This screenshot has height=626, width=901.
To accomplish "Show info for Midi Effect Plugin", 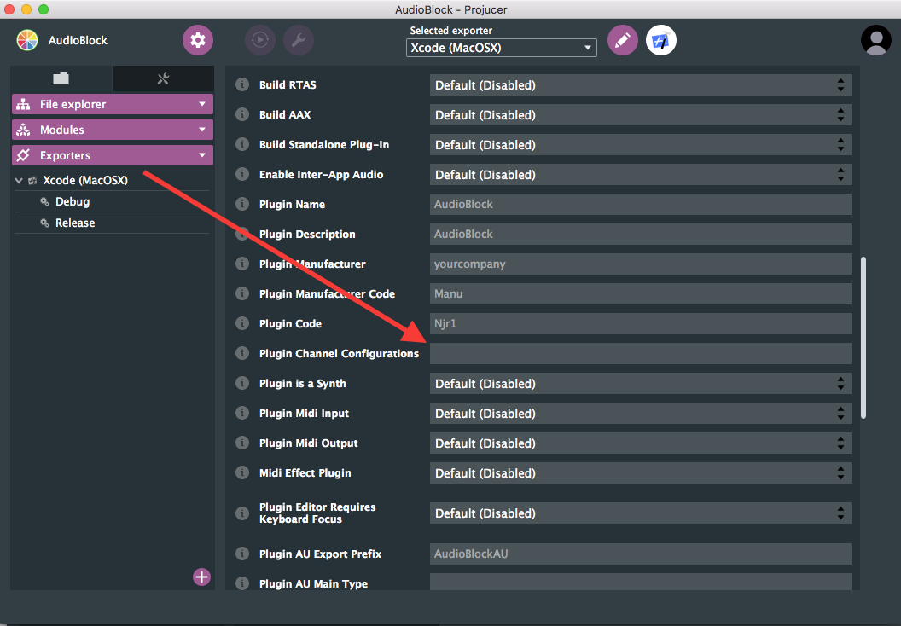I will click(x=242, y=472).
